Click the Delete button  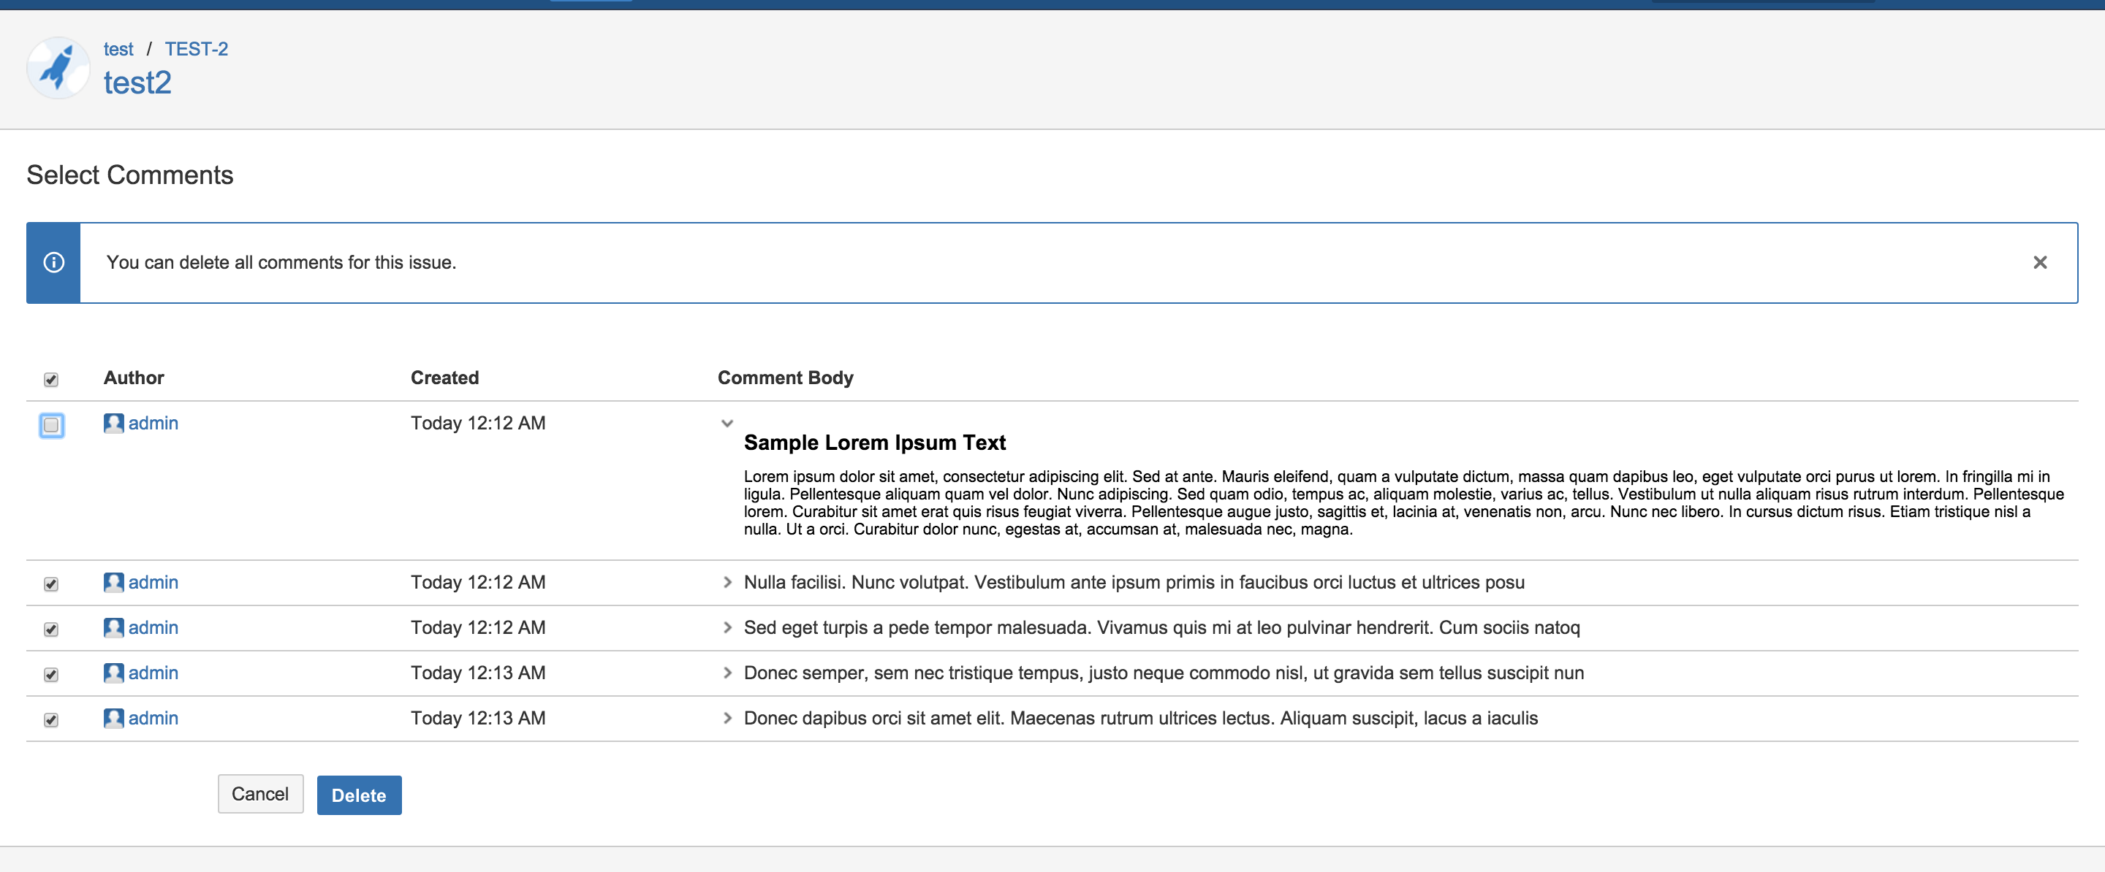click(359, 795)
